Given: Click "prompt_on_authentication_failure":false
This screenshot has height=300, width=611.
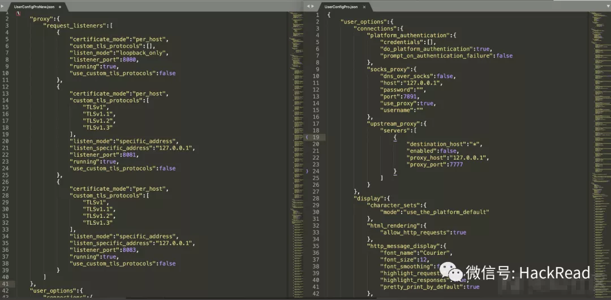Looking at the screenshot, I should tap(446, 56).
